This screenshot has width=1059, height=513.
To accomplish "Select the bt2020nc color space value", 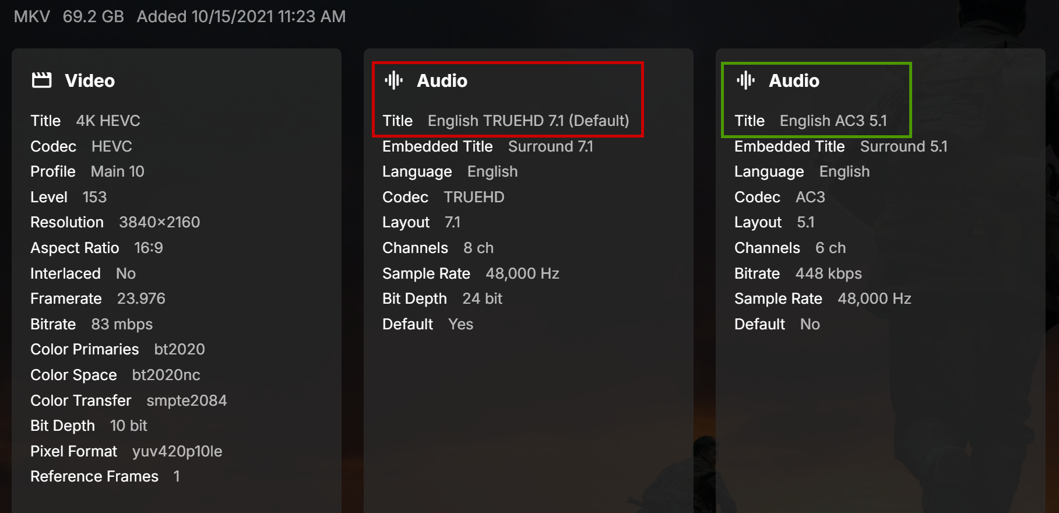I will (166, 375).
